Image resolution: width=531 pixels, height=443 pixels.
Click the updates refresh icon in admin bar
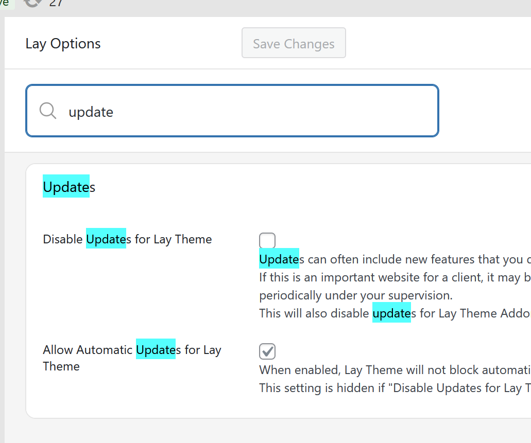tap(33, 3)
